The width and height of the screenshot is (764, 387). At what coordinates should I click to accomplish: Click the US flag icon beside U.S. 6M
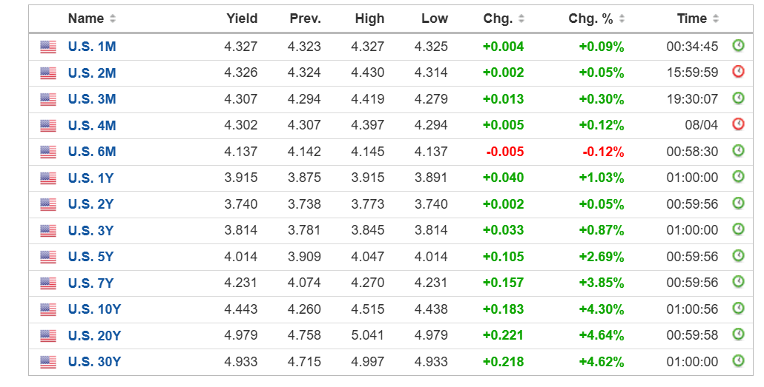click(48, 152)
